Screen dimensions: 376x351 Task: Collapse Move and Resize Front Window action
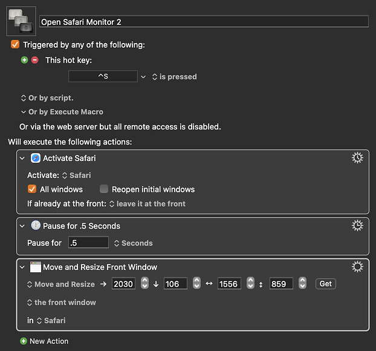pos(22,267)
